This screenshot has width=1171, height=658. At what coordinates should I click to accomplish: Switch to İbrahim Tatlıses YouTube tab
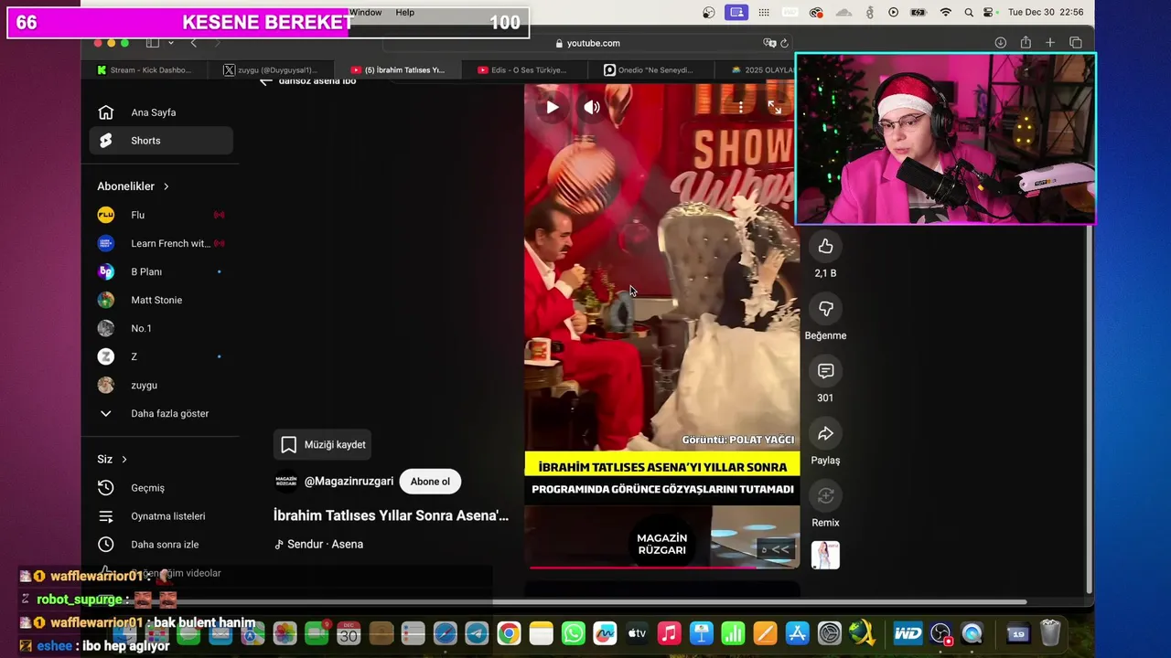(x=398, y=69)
